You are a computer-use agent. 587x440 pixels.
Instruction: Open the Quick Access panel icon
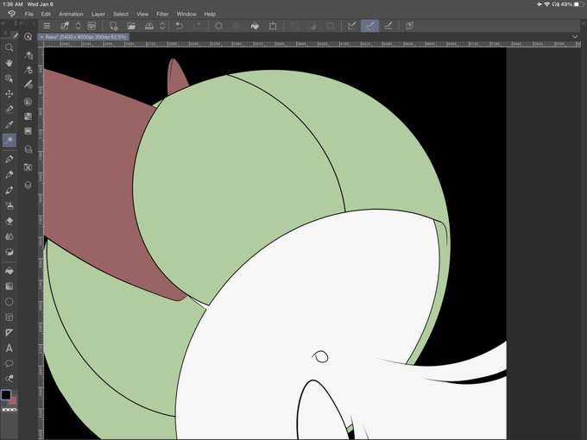tap(28, 36)
